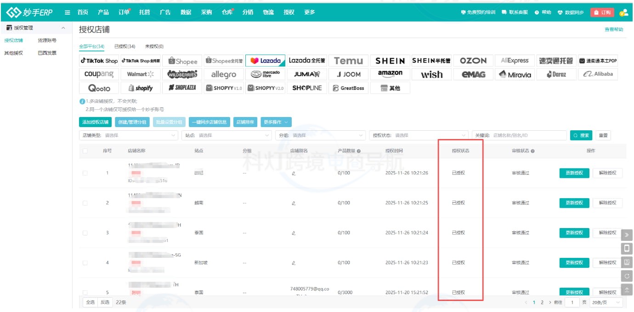Edit store alias for row 1
The image size is (634, 312).
point(294,173)
